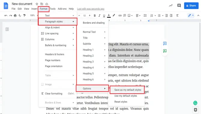This screenshot has height=114, width=201.
Task: Click the font size 12 field
Action: pos(84,16)
